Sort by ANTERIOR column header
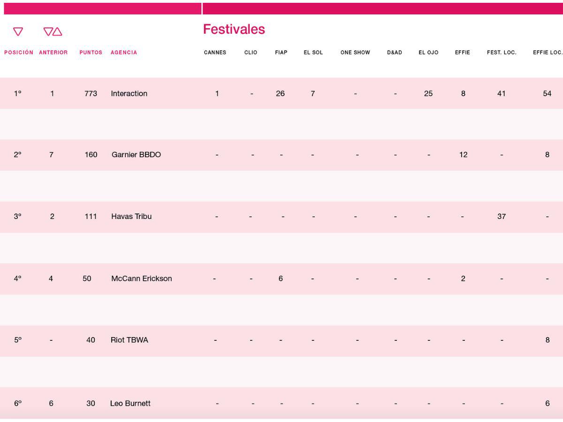This screenshot has width=563, height=422. [x=53, y=53]
